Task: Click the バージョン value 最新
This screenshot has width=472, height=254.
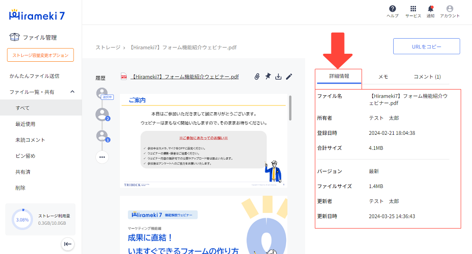Action: point(373,171)
